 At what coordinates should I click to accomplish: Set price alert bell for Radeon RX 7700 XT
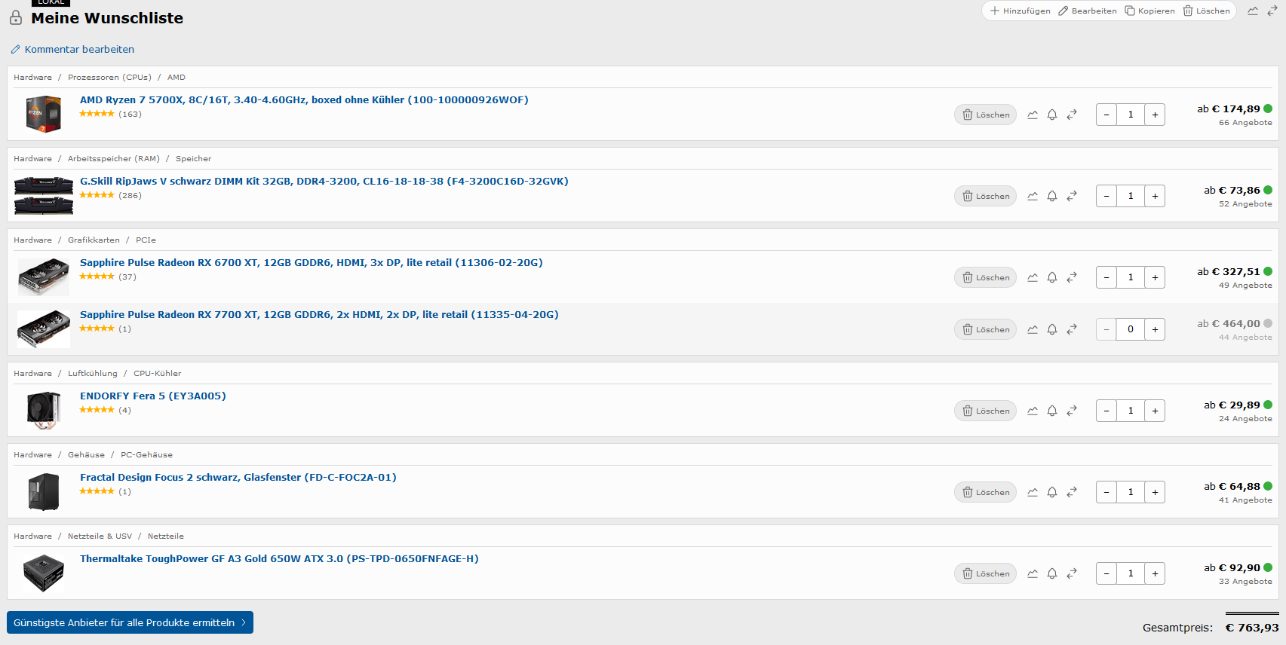pyautogui.click(x=1052, y=329)
